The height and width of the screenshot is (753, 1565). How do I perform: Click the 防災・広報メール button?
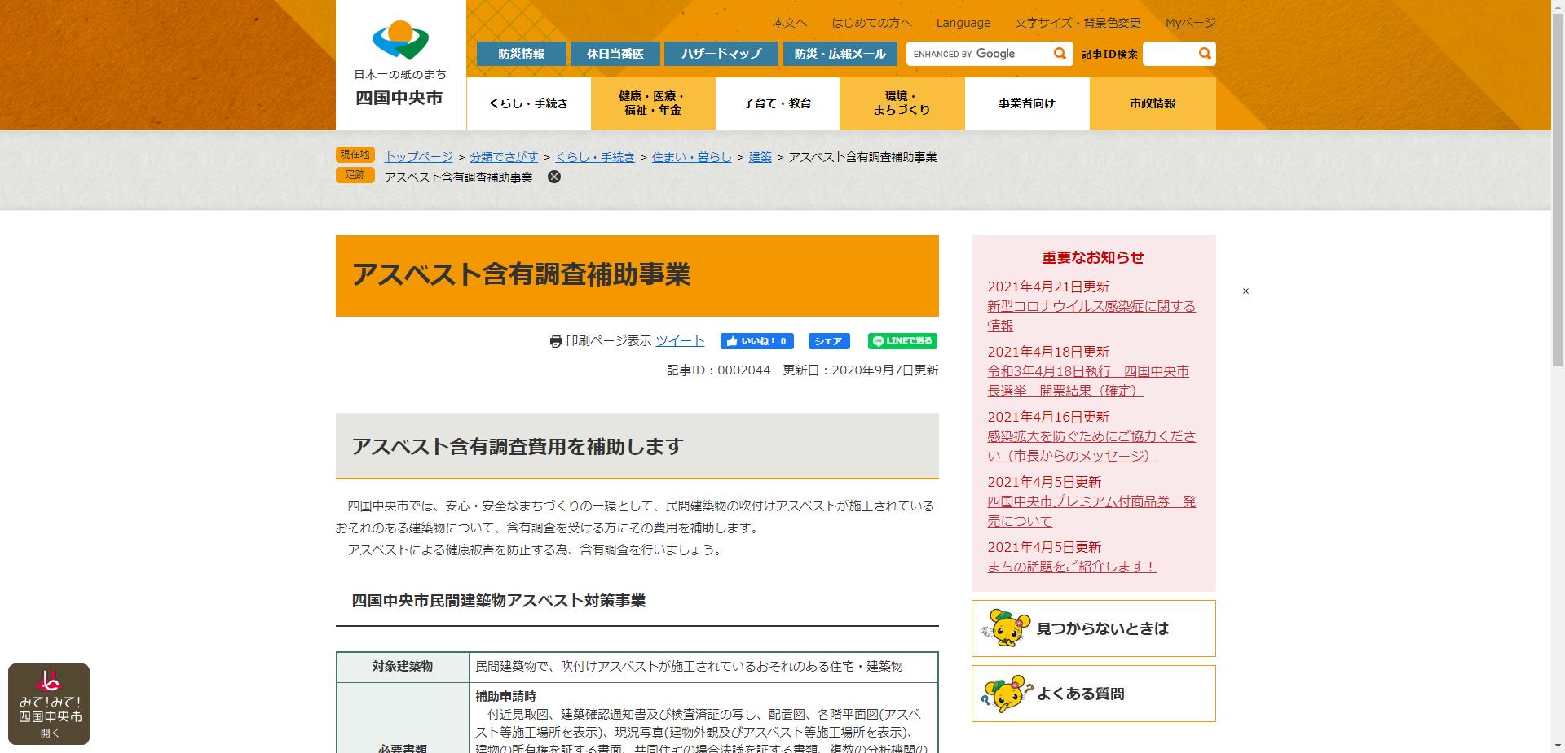click(840, 53)
